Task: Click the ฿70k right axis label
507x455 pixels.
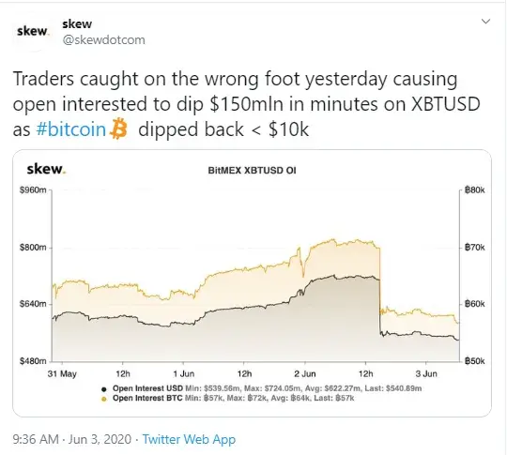Action: (x=474, y=248)
